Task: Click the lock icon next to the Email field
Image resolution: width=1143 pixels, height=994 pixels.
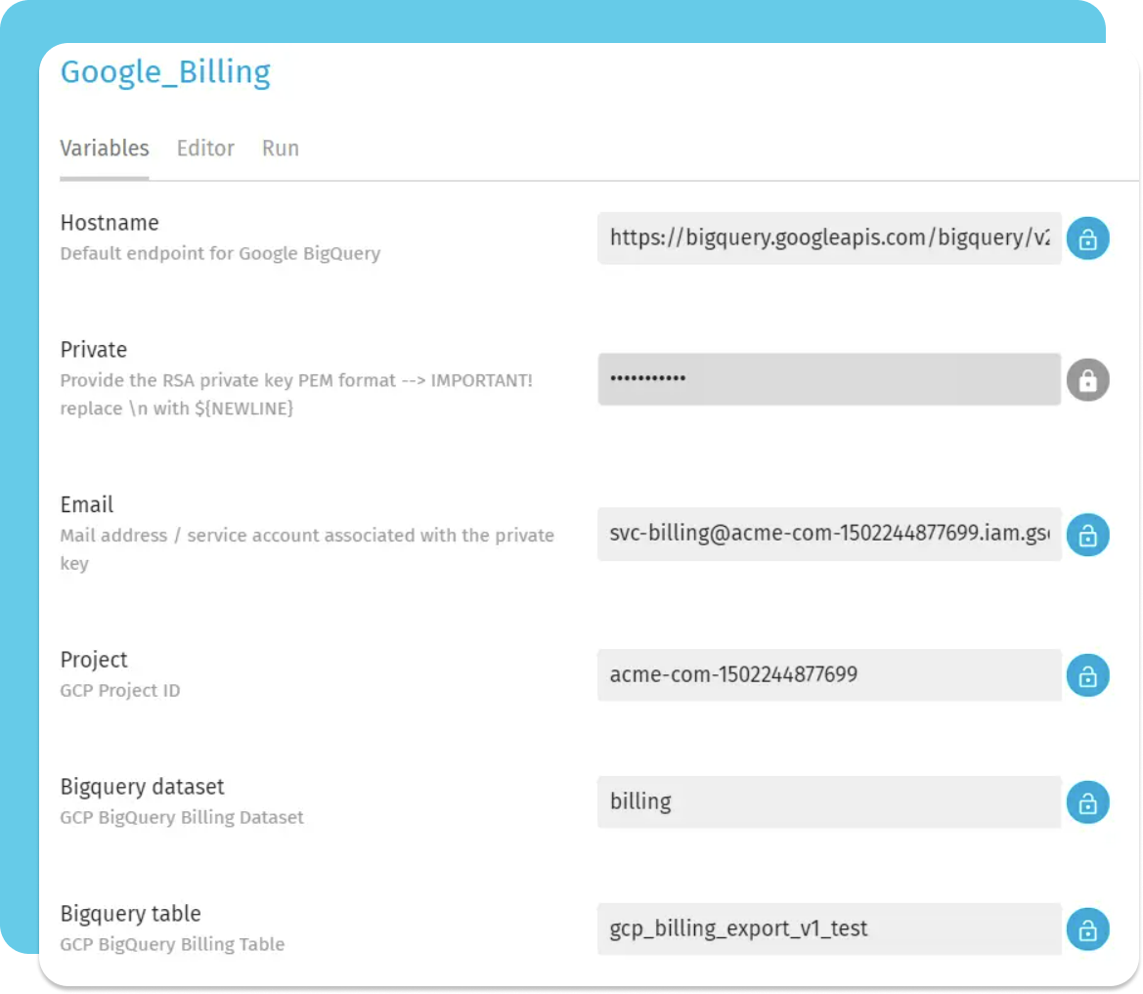Action: pyautogui.click(x=1087, y=534)
